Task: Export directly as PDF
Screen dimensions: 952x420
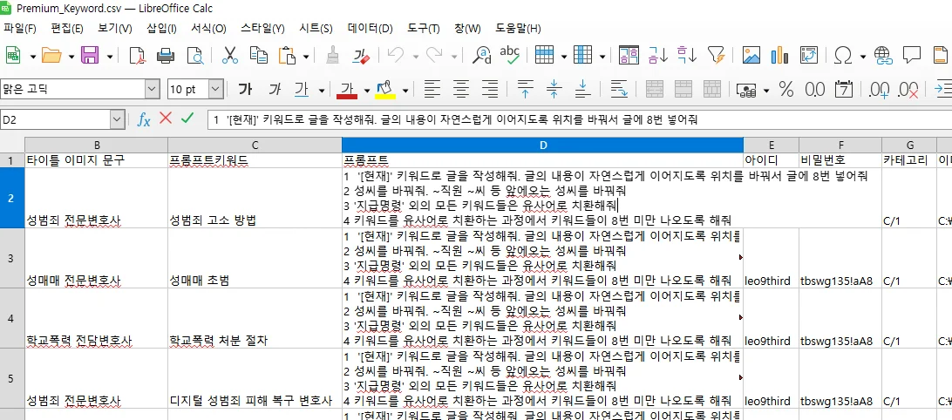Action: pos(137,56)
